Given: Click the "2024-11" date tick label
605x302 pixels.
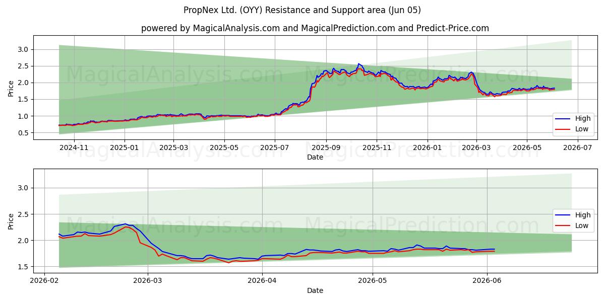Looking at the screenshot, I should coord(74,148).
